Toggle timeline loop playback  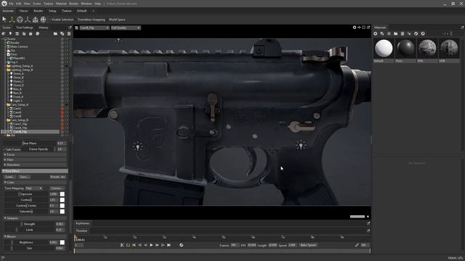tap(128, 245)
